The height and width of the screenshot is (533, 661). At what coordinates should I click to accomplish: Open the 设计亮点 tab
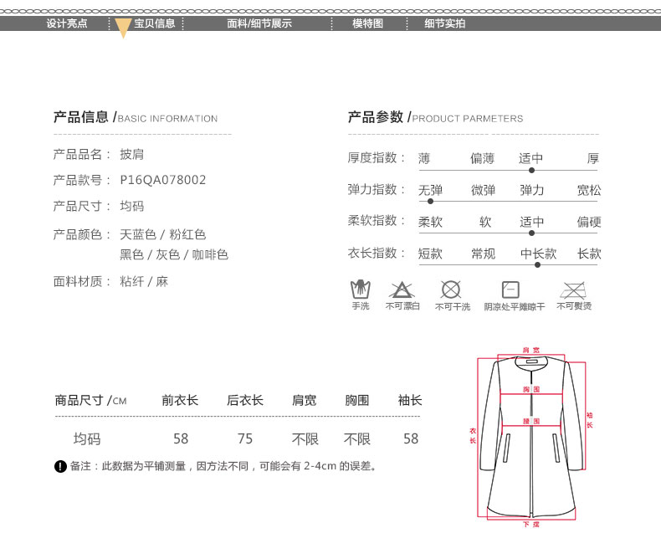click(67, 23)
